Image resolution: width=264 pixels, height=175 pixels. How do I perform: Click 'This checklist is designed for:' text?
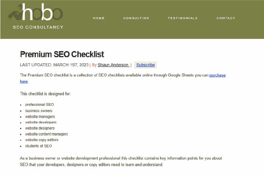pyautogui.click(x=45, y=94)
